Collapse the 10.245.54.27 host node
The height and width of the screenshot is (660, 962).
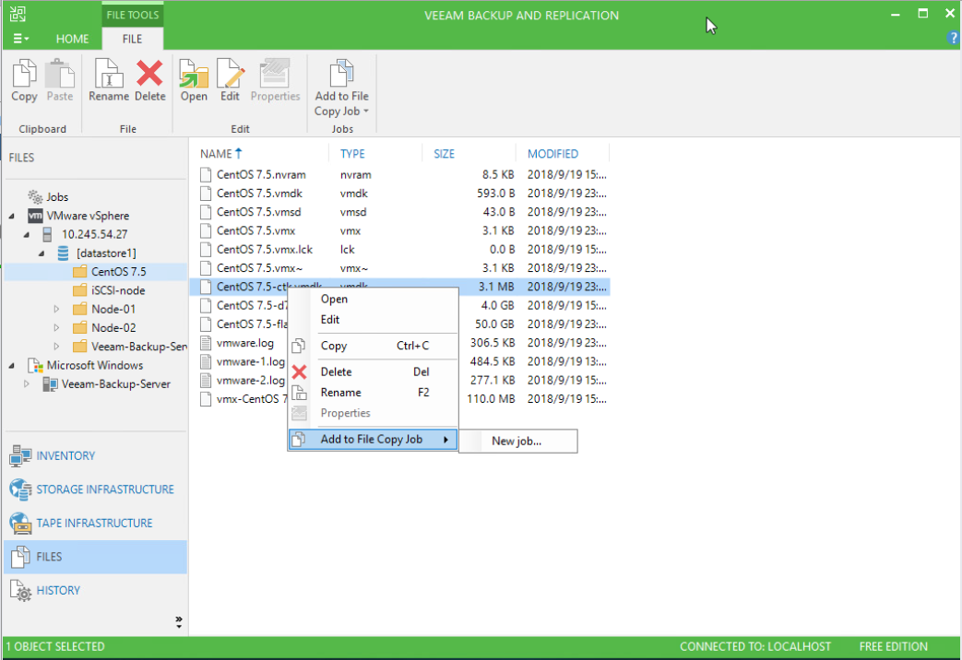pyautogui.click(x=27, y=235)
